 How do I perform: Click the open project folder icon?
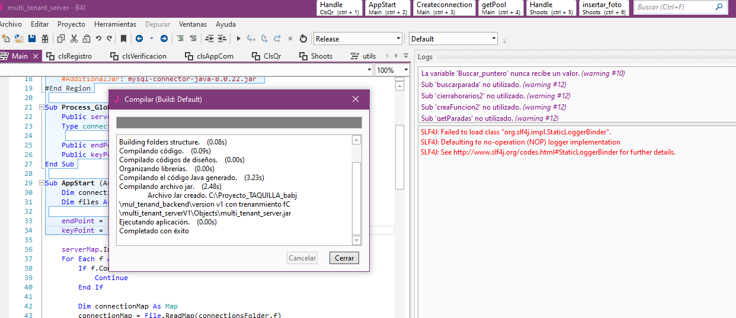tap(19, 38)
